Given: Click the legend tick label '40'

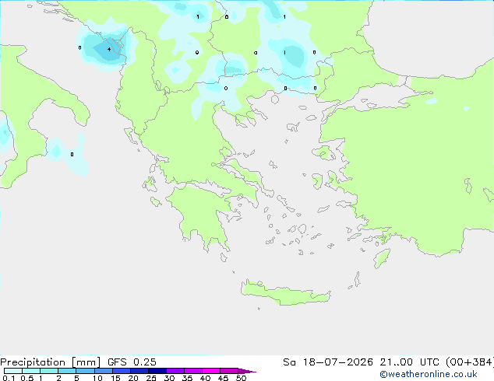Looking at the screenshot, I should (x=205, y=378).
